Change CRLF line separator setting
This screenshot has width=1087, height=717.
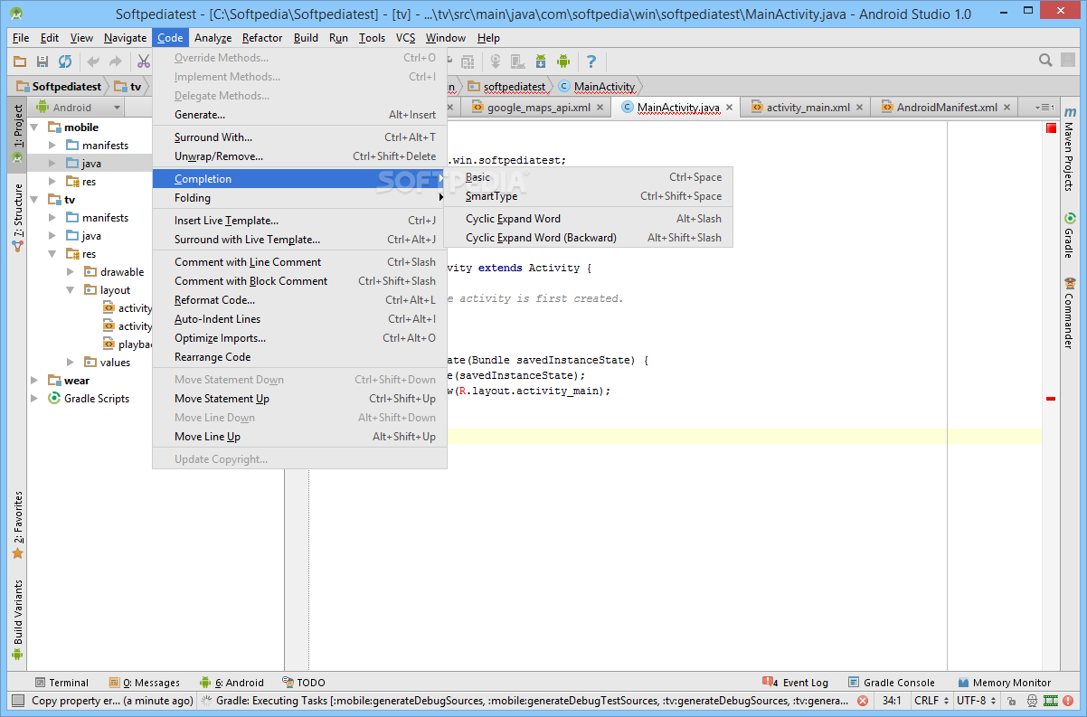pos(931,701)
